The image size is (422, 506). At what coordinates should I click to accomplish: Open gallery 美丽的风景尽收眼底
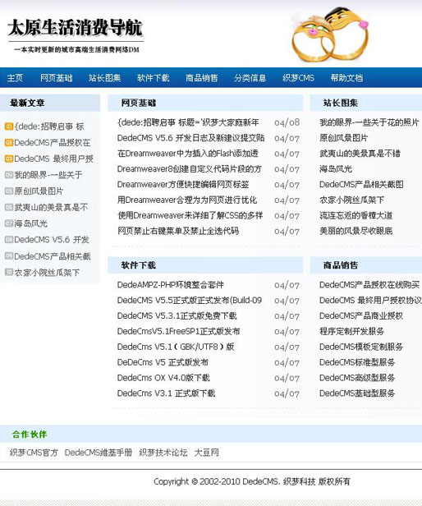[x=355, y=231]
